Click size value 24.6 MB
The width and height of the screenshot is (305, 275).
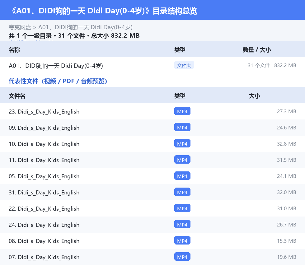[x=287, y=128]
